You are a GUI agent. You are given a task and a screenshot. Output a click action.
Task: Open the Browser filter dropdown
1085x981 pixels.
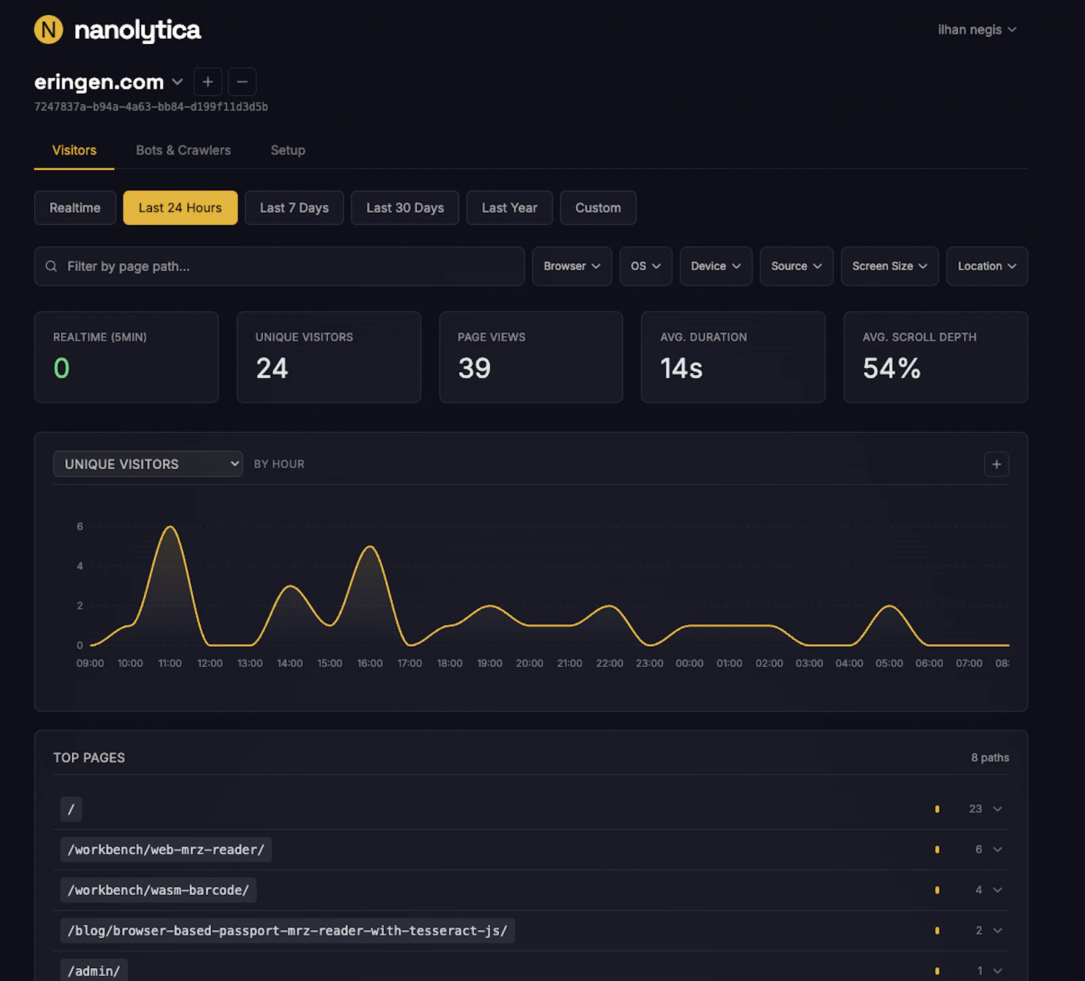572,266
